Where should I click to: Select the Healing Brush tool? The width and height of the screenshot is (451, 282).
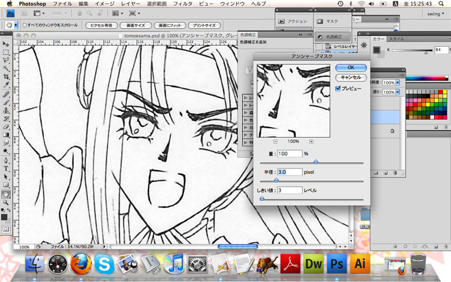pos(5,94)
